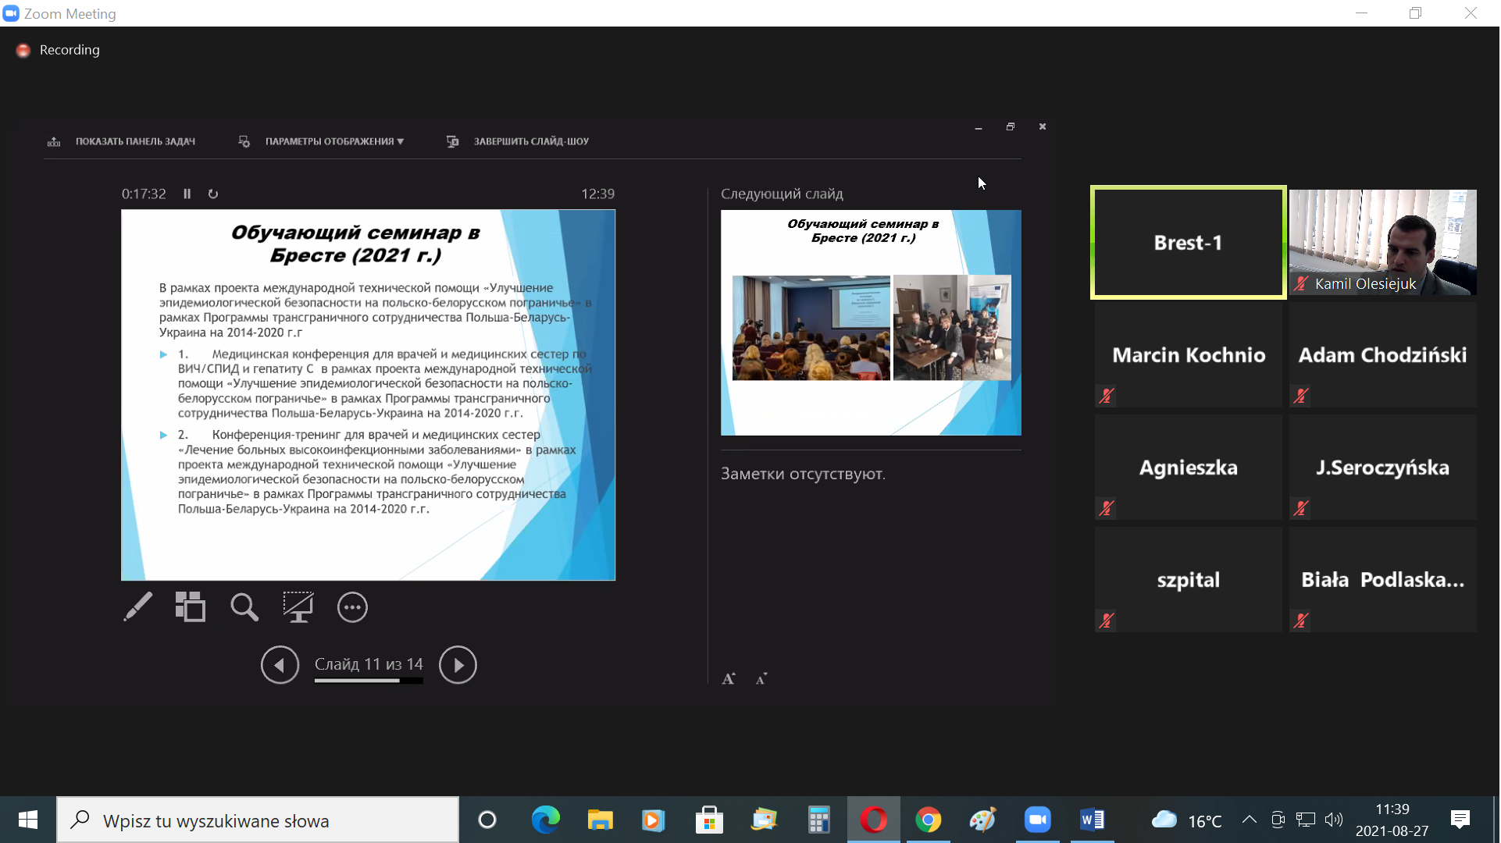Open the Windows notification center
Image resolution: width=1501 pixels, height=843 pixels.
click(1460, 820)
